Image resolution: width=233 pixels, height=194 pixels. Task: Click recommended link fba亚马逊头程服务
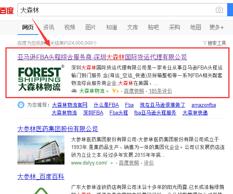[155, 113]
